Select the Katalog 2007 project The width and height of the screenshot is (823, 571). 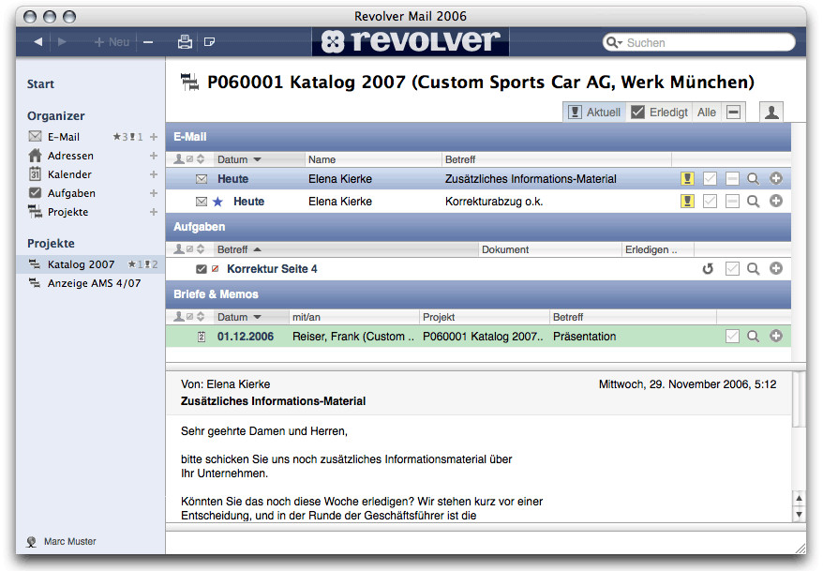[90, 264]
